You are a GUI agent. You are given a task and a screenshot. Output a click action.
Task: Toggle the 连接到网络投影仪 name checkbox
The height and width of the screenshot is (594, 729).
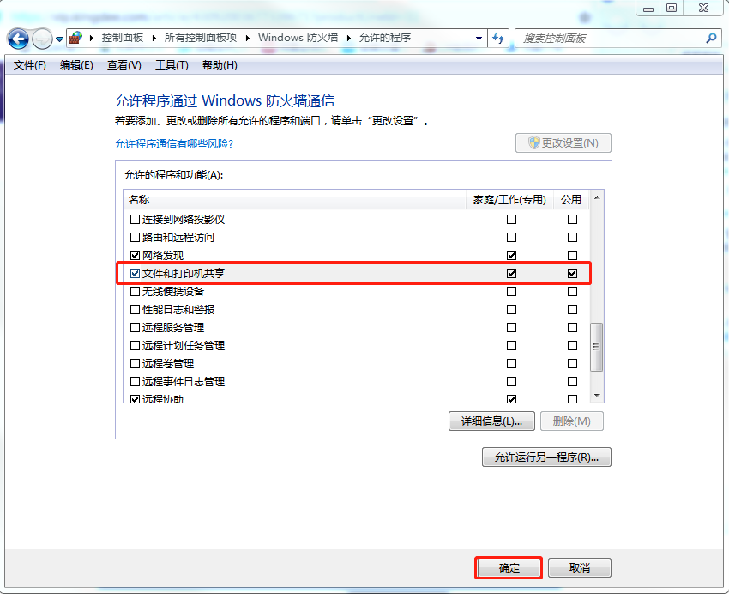(135, 219)
